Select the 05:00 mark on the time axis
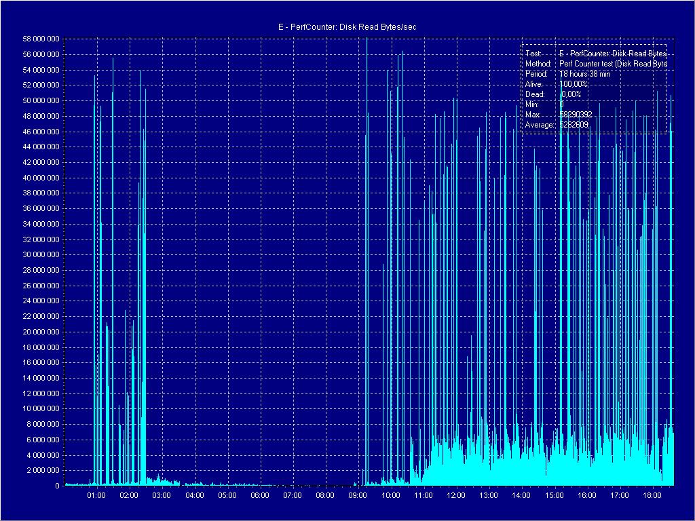Viewport: 695px width, 521px height. pos(227,495)
